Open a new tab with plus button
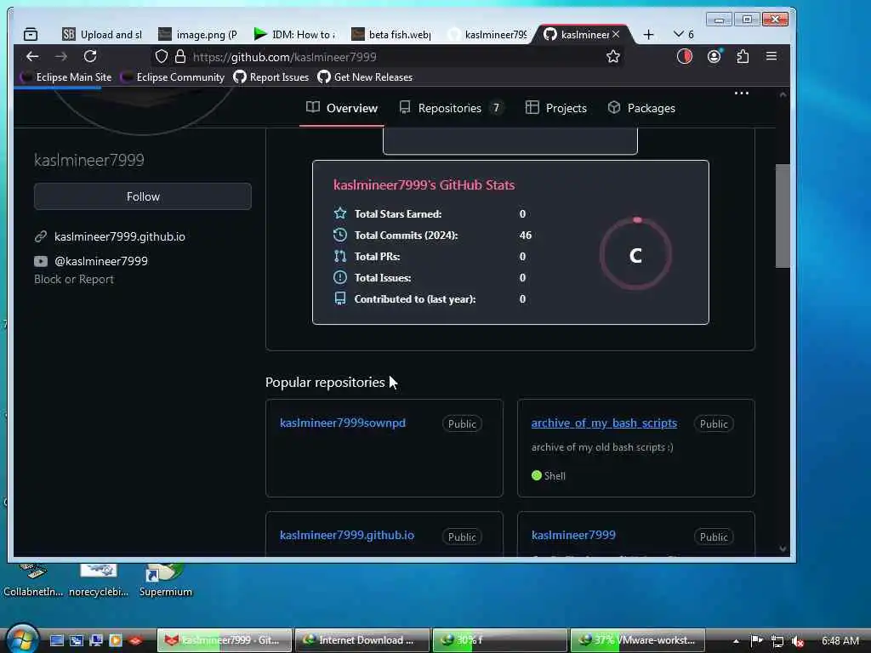 (x=648, y=34)
